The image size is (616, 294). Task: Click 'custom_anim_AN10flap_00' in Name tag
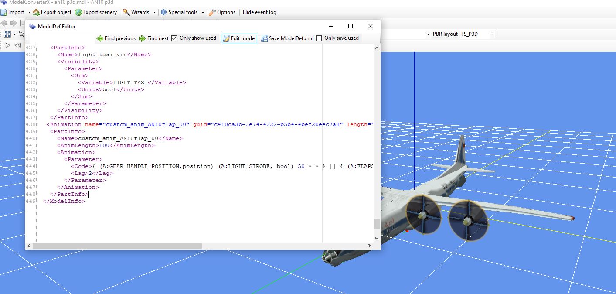pos(118,138)
